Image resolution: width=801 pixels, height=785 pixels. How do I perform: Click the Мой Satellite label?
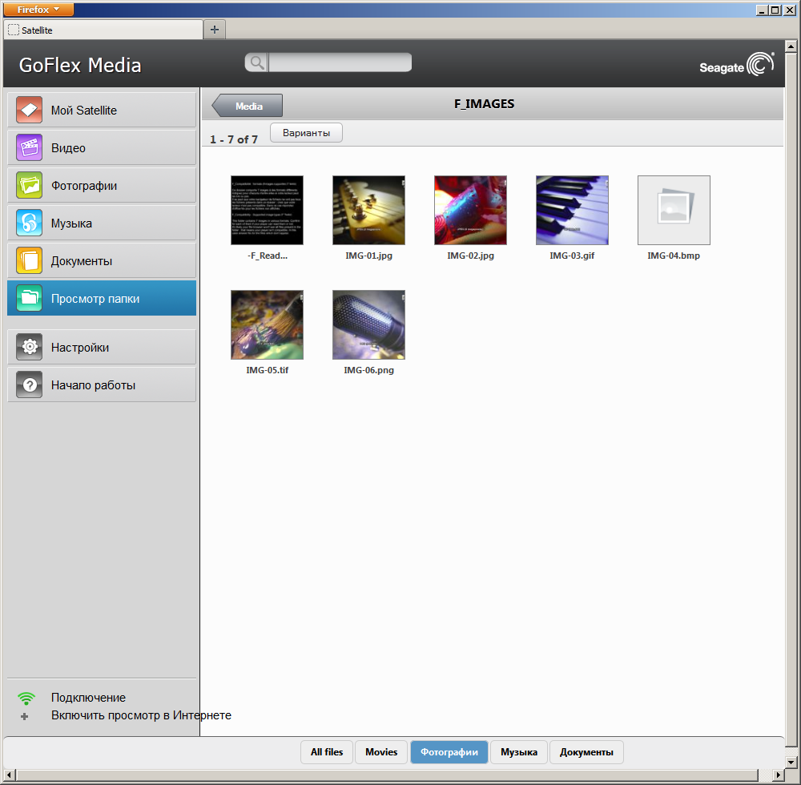pos(84,111)
